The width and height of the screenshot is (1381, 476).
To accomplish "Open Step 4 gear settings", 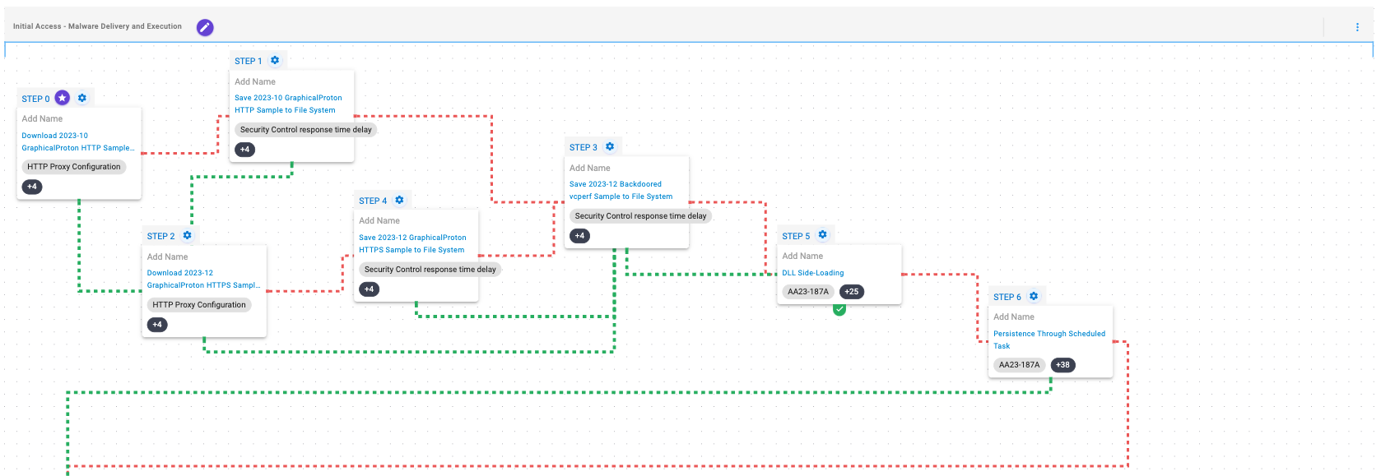I will pos(399,200).
